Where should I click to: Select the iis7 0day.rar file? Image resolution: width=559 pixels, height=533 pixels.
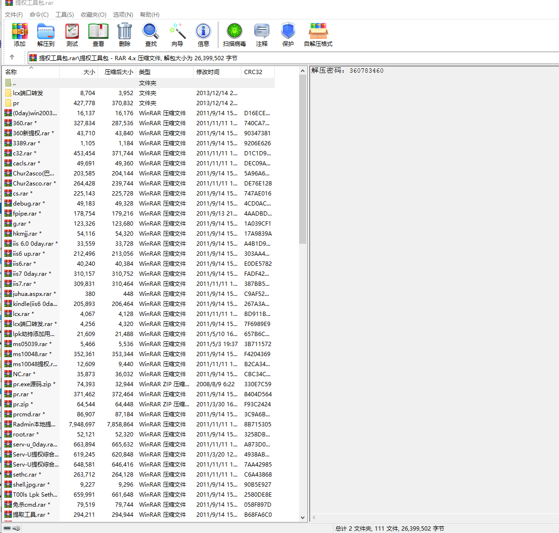[139, 273]
